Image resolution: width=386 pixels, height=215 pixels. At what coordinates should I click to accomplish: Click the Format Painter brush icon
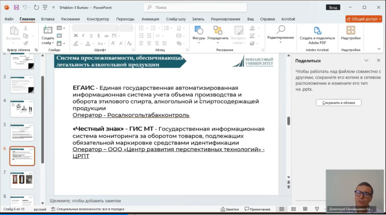point(25,43)
